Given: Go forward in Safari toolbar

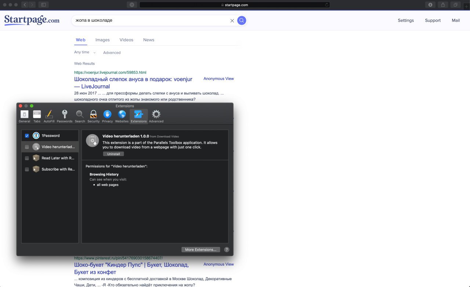Looking at the screenshot, I should tap(32, 5).
